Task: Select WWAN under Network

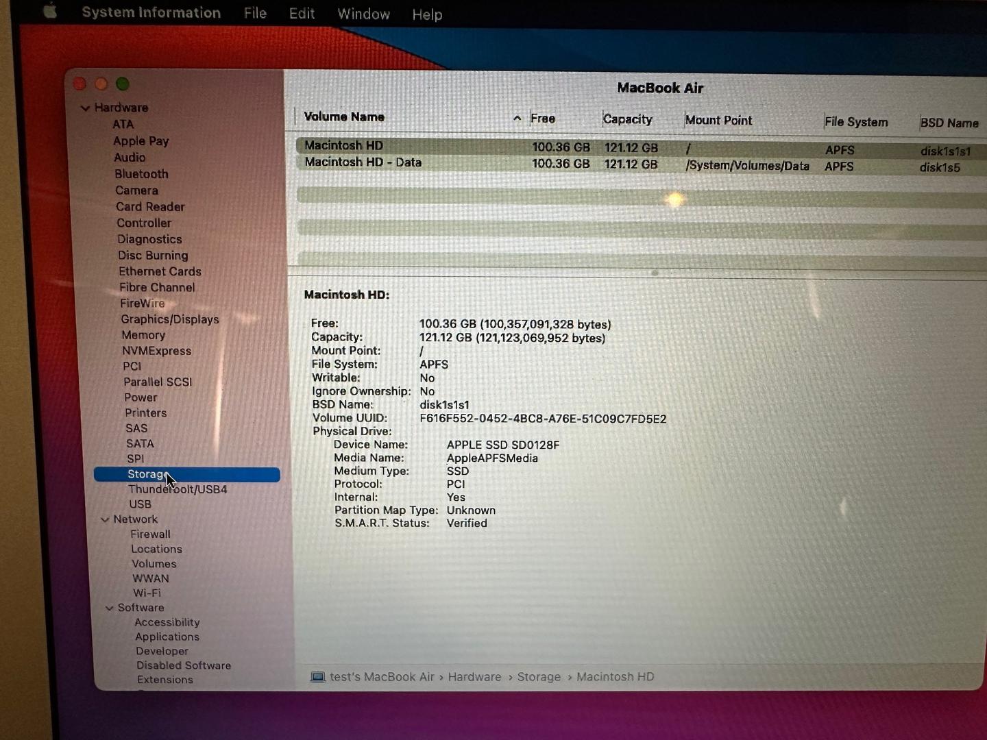Action: click(151, 578)
